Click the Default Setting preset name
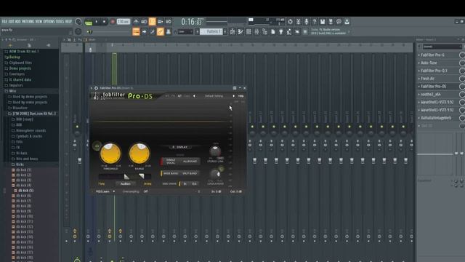This screenshot has height=262, width=465. (x=214, y=96)
